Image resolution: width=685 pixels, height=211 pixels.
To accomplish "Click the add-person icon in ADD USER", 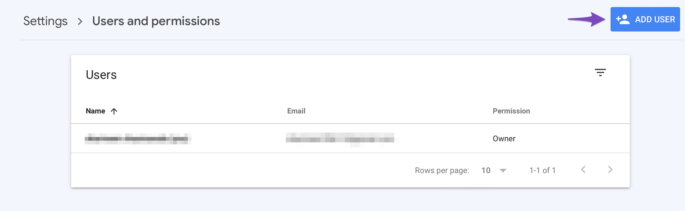I will (623, 19).
